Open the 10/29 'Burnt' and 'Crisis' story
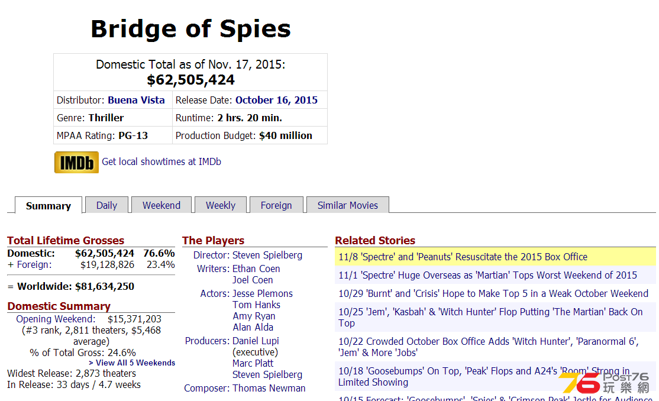 pos(493,293)
